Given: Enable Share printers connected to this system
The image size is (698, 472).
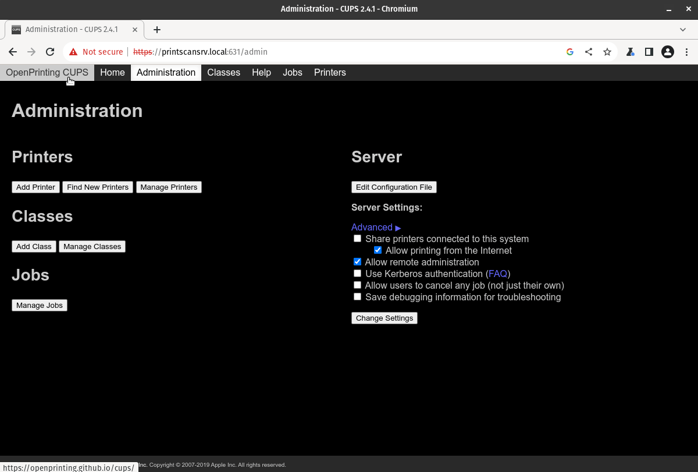Looking at the screenshot, I should tap(357, 239).
